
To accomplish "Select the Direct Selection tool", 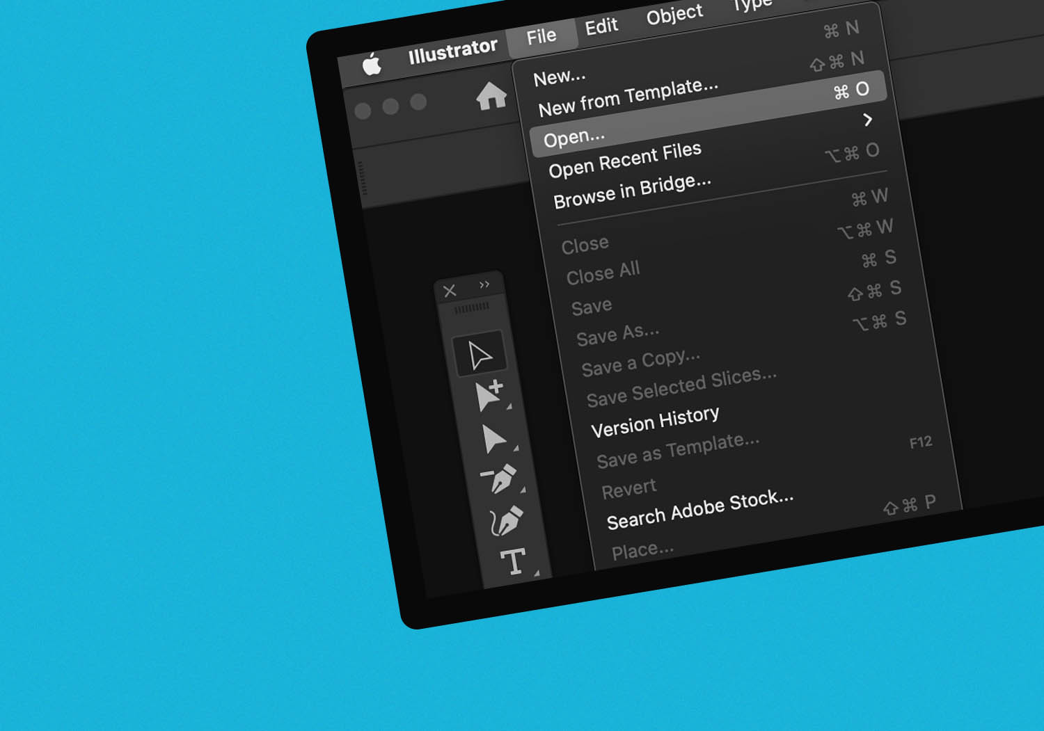I will click(x=496, y=439).
